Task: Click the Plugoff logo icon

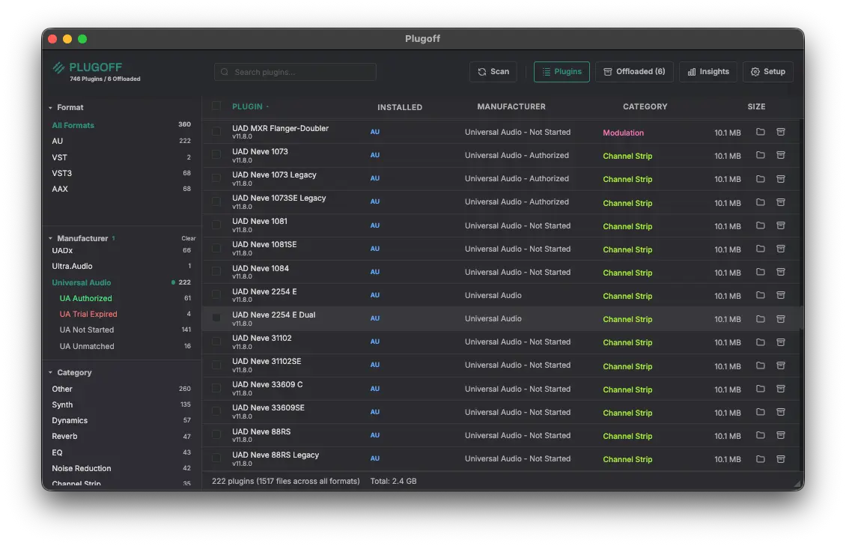Action: point(58,67)
